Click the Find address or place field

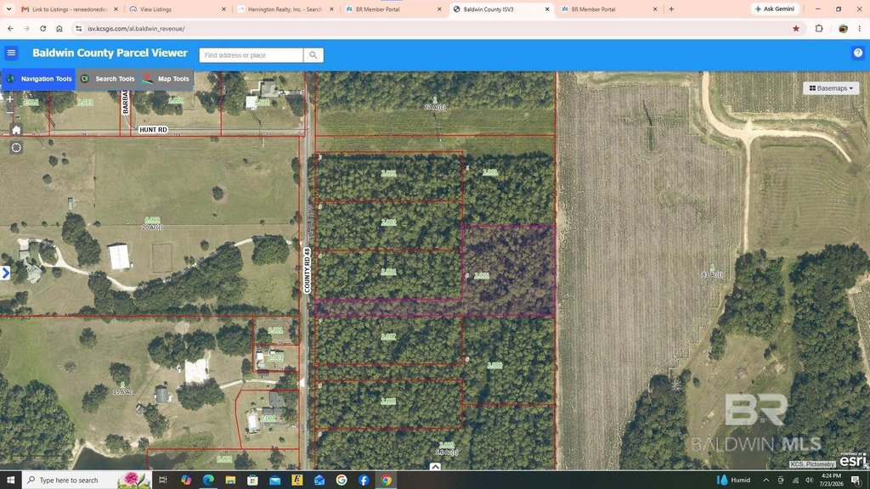point(251,55)
